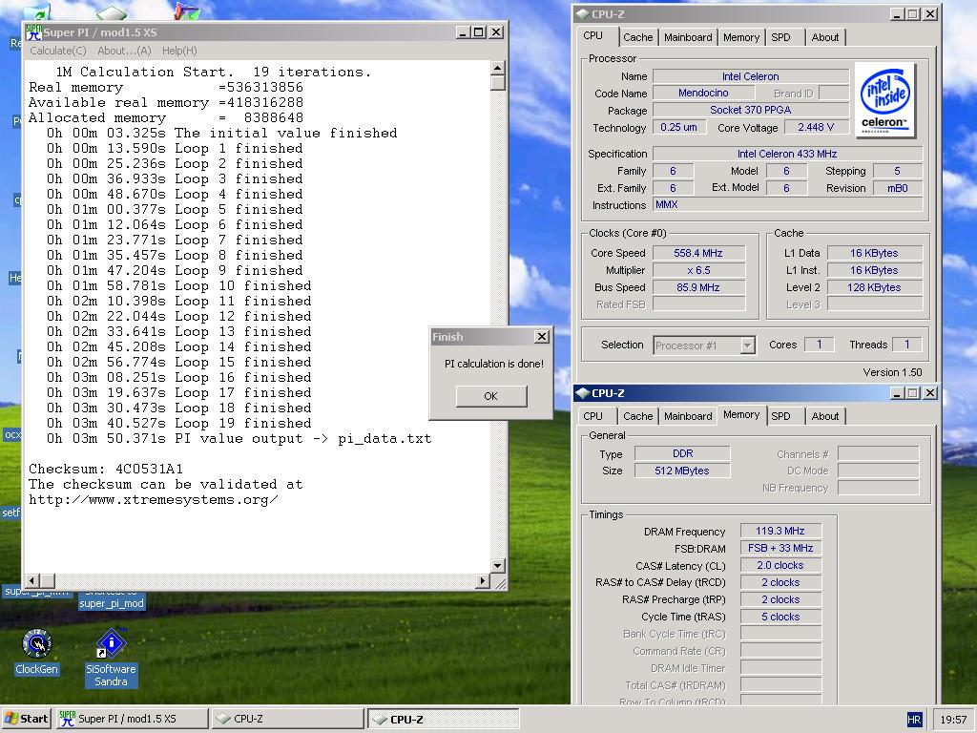
Task: Click the Level 2 cache value 128 KBytes
Action: (874, 287)
